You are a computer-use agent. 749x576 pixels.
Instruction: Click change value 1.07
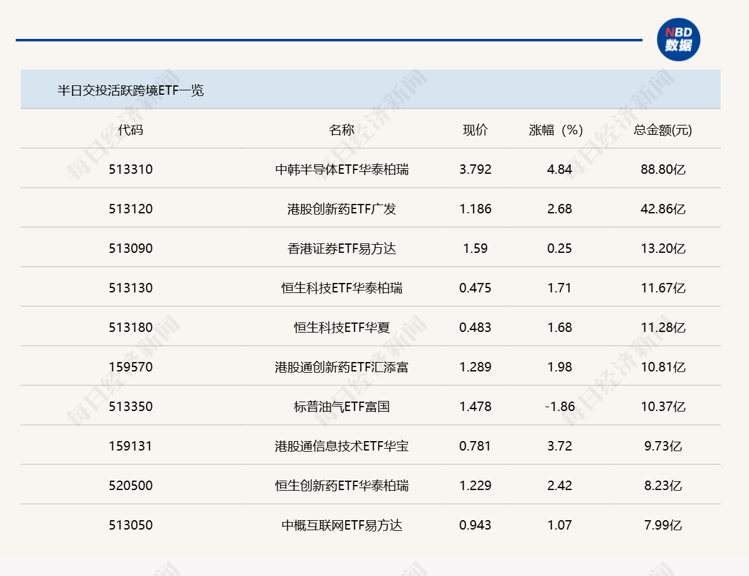[560, 526]
